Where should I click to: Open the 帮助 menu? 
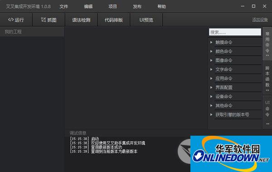tap(162, 7)
